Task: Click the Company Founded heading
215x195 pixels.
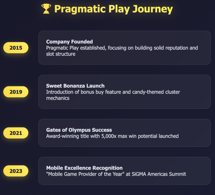Action: click(x=70, y=42)
